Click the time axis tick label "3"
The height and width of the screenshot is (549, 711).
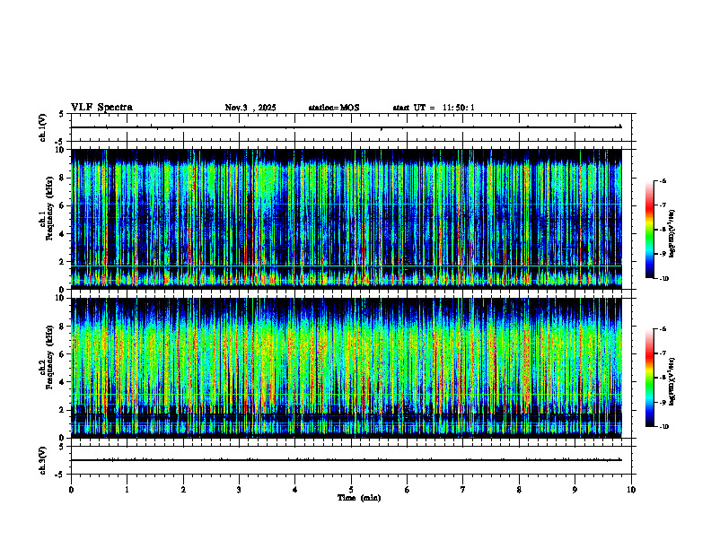[x=239, y=490]
